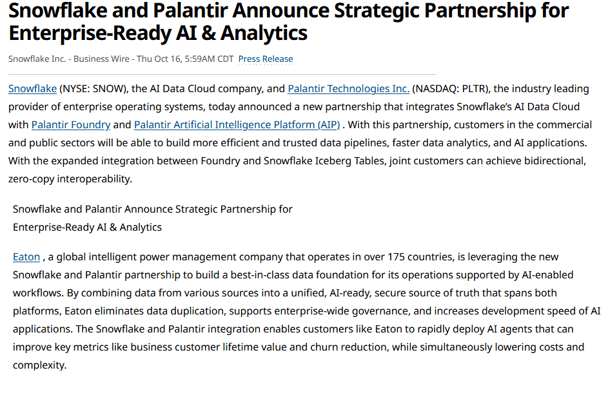Follow the Palantir Foundry link

pos(71,124)
